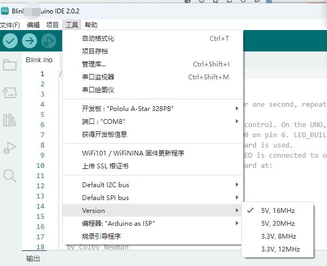This screenshot has width=327, height=266.
Task: Click the Verify checkmark button
Action: pos(10,41)
